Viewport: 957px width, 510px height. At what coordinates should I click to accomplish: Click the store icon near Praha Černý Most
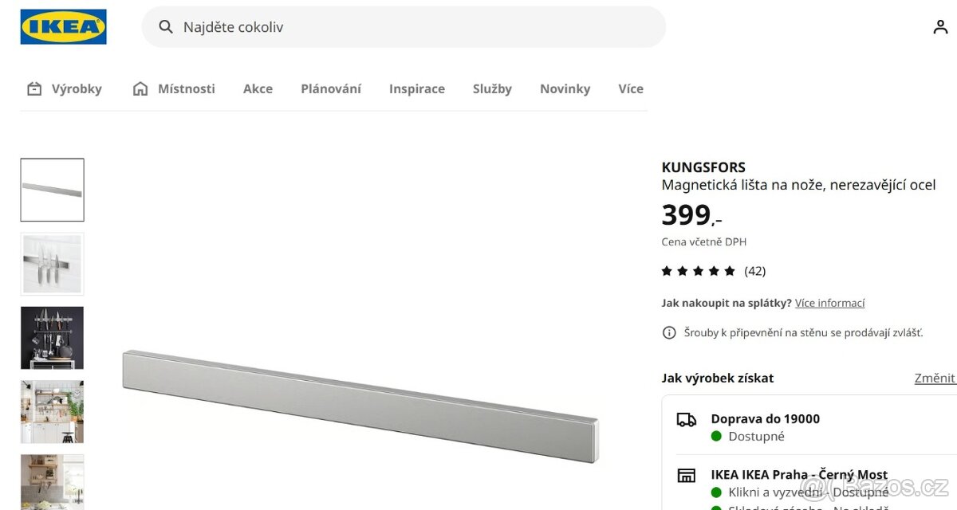pyautogui.click(x=686, y=476)
